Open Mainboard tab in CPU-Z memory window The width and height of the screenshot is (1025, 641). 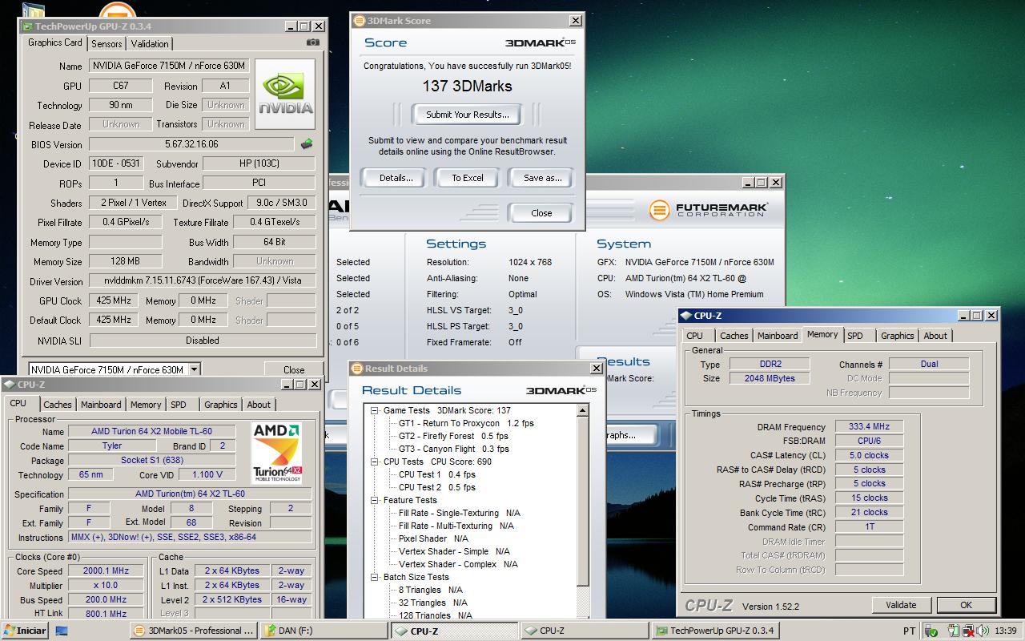[x=778, y=336]
